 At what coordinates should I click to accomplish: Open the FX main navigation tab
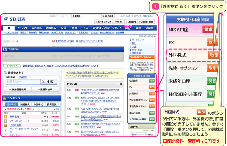point(86,28)
